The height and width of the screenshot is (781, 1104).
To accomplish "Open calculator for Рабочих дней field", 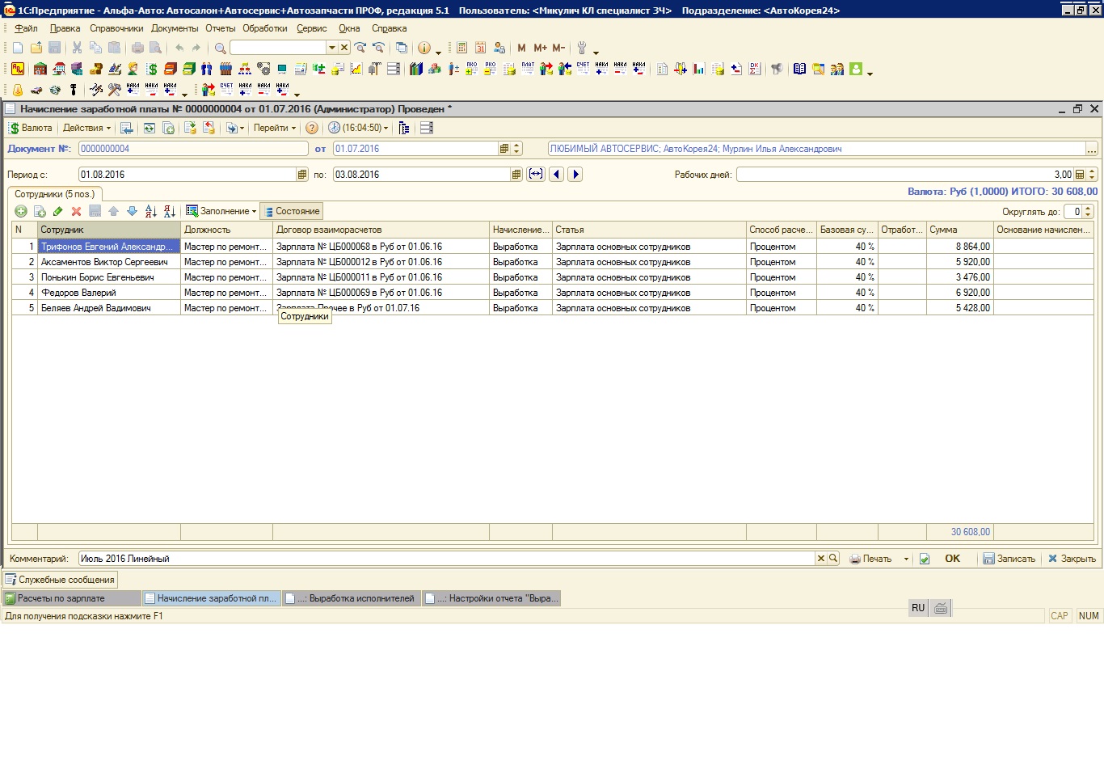I will [x=1080, y=175].
